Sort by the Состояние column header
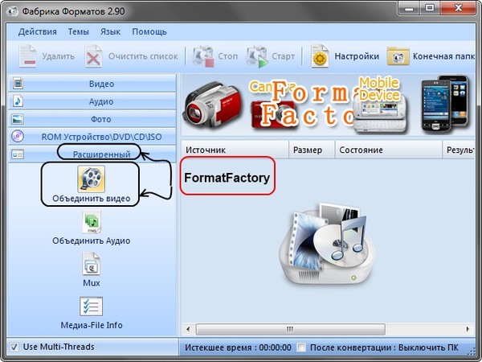 (389, 150)
